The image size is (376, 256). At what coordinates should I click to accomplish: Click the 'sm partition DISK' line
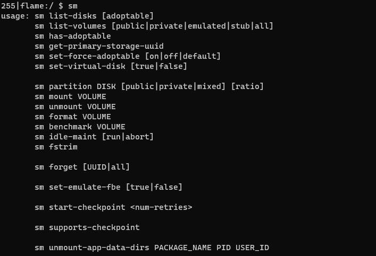(76, 86)
